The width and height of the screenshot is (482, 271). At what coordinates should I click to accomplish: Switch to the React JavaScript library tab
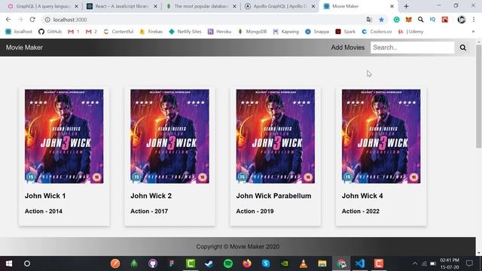(121, 6)
